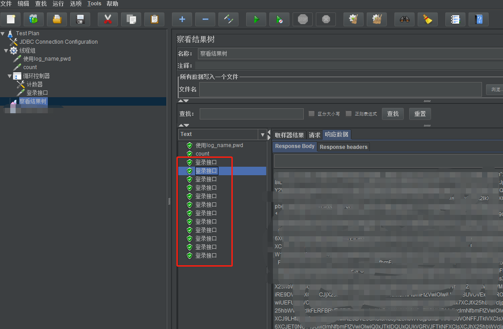This screenshot has height=329, width=503.
Task: Collapse the 线程组 node arrow
Action: point(6,50)
